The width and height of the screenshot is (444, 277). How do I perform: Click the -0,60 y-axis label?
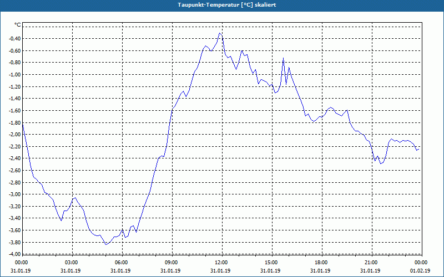(x=16, y=51)
